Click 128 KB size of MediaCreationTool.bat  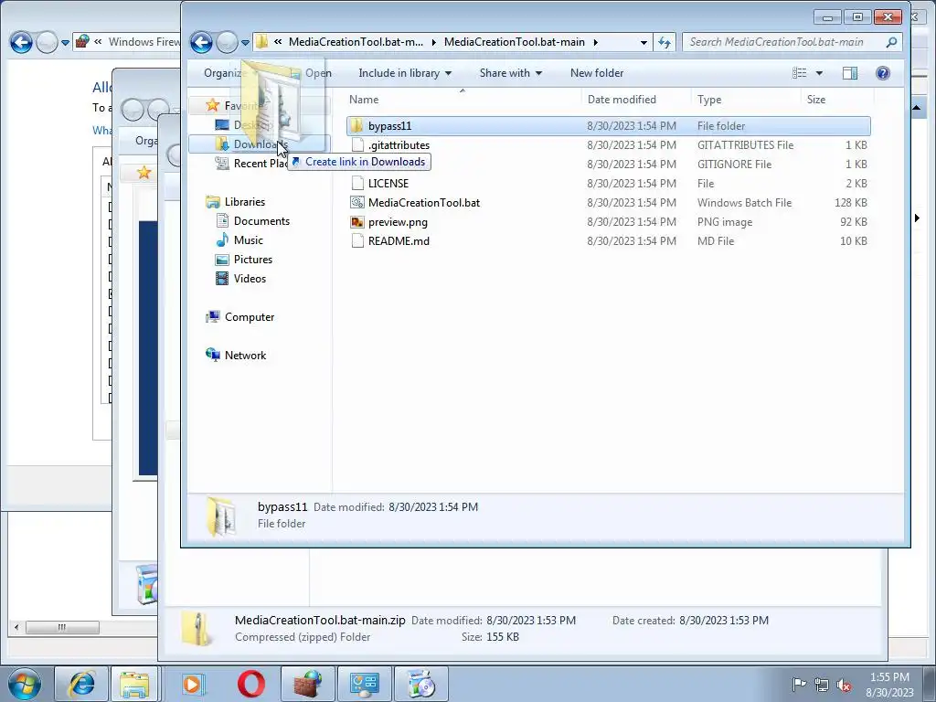851,202
